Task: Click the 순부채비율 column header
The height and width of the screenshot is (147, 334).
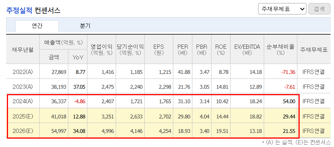Action: 281,50
